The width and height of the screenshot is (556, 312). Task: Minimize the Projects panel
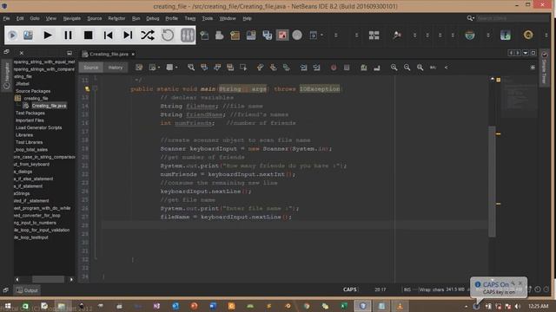pyautogui.click(x=69, y=53)
